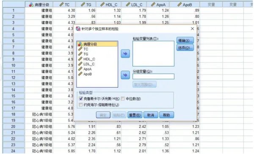
Task: Click LDL_C value 2.79 in row 23
Action: click(134, 145)
